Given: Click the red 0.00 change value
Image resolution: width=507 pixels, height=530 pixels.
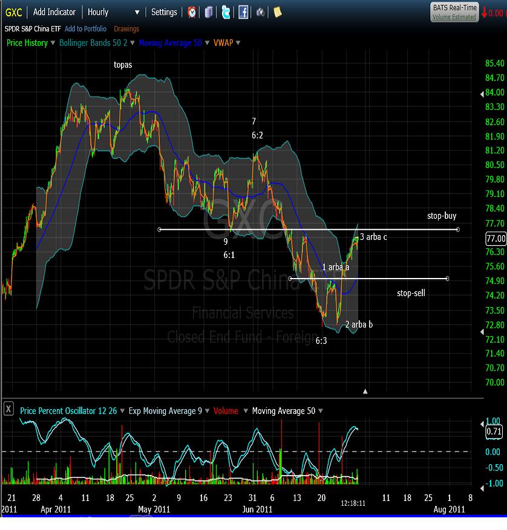Looking at the screenshot, I should (x=496, y=13).
